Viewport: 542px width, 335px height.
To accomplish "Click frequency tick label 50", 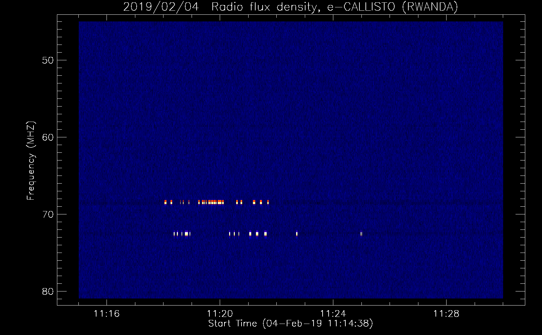I will coord(48,60).
